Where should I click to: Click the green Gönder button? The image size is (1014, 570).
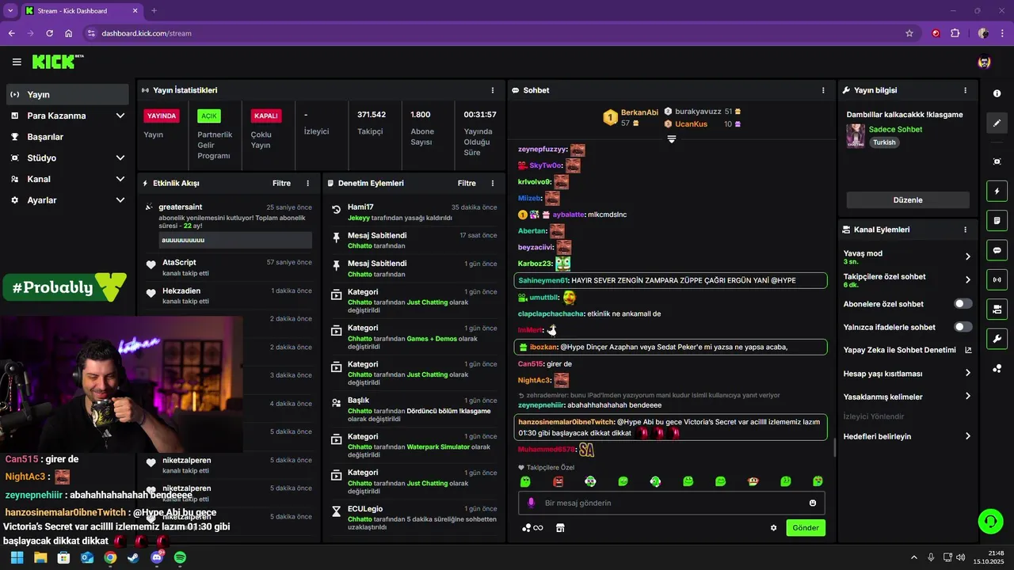click(x=806, y=528)
